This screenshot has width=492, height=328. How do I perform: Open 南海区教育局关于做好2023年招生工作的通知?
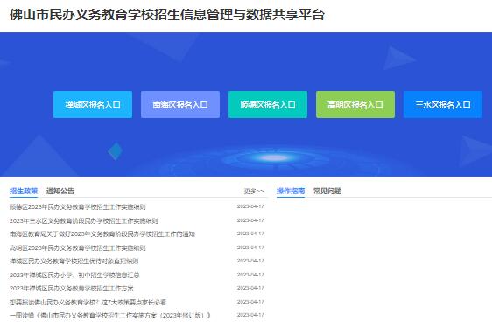click(102, 234)
